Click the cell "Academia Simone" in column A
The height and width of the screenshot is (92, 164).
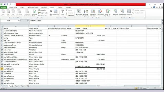click(16, 31)
